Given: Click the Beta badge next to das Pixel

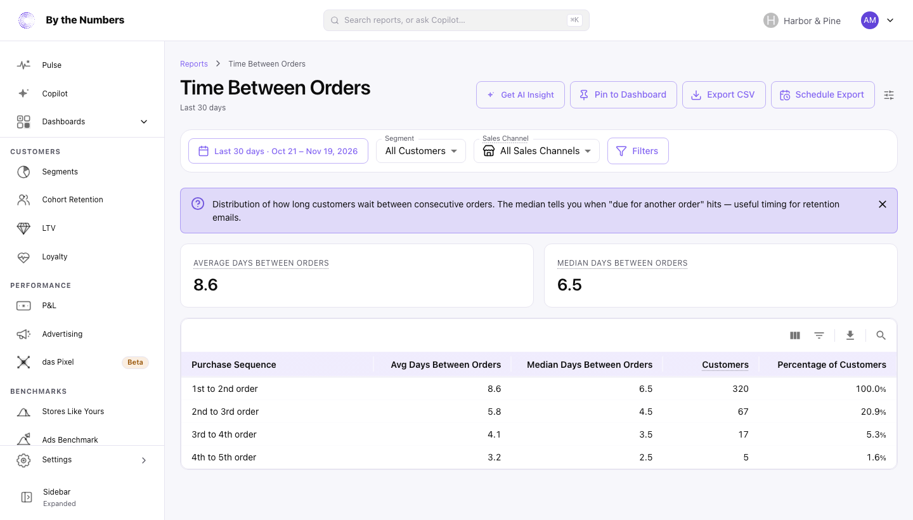Looking at the screenshot, I should pyautogui.click(x=135, y=362).
